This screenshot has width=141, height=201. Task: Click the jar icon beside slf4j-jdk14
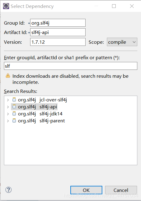pos(14,114)
